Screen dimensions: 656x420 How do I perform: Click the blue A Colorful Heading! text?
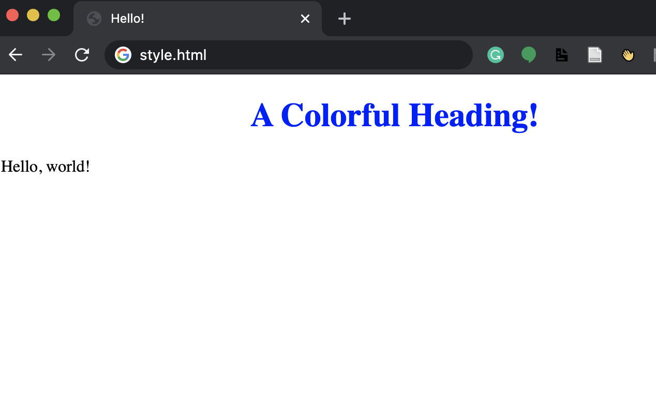pyautogui.click(x=394, y=115)
